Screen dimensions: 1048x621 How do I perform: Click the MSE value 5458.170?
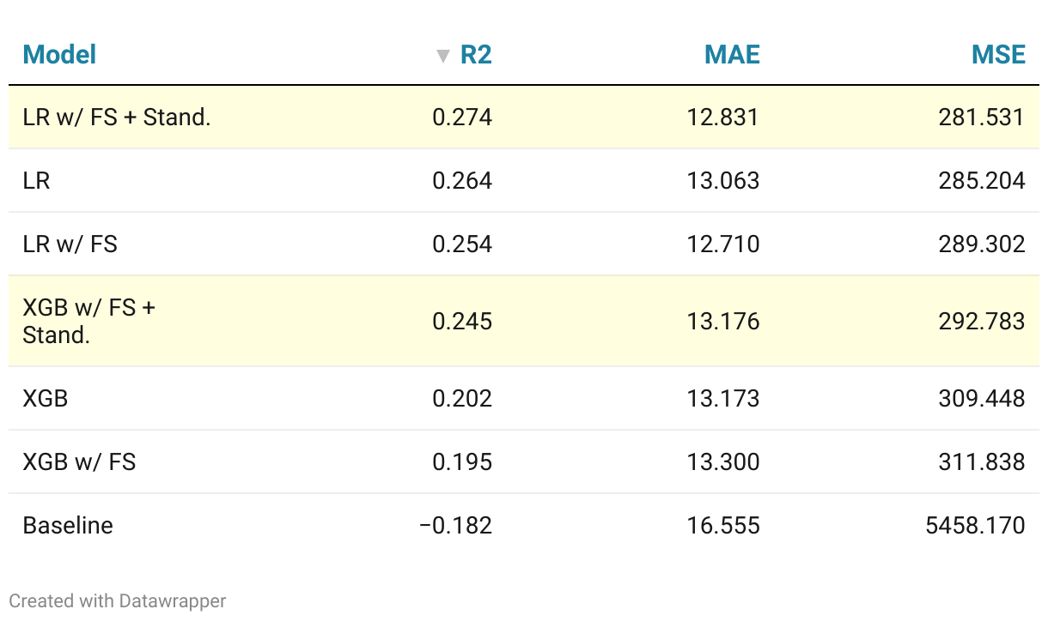975,525
